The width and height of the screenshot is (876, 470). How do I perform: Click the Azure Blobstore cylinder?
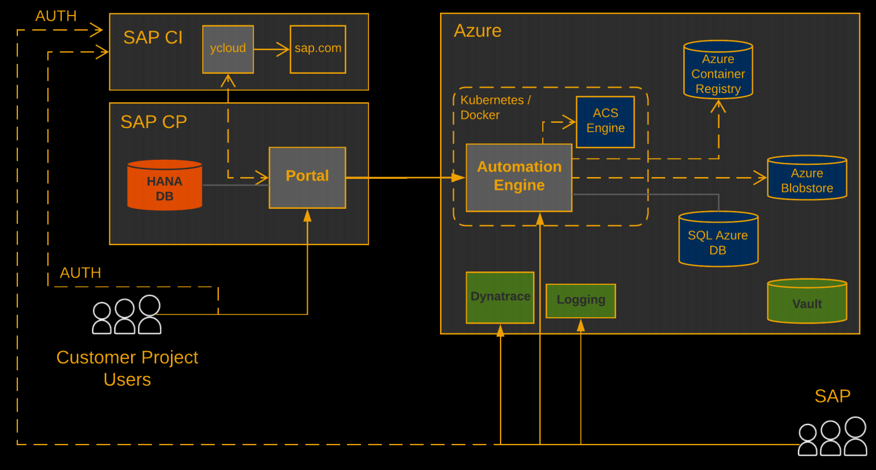(x=807, y=178)
